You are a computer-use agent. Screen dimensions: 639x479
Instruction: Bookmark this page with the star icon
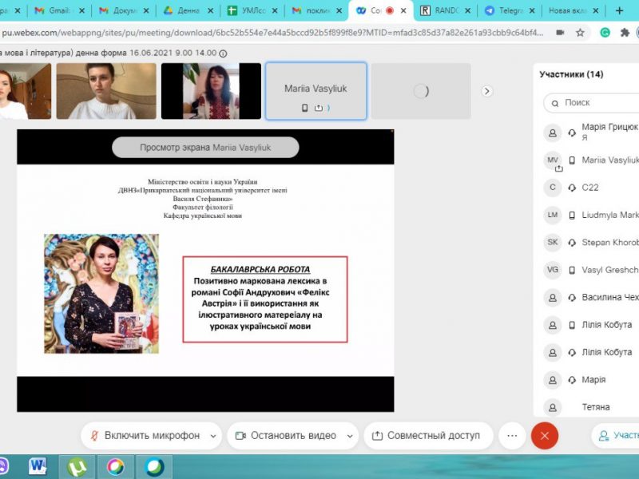(x=580, y=33)
